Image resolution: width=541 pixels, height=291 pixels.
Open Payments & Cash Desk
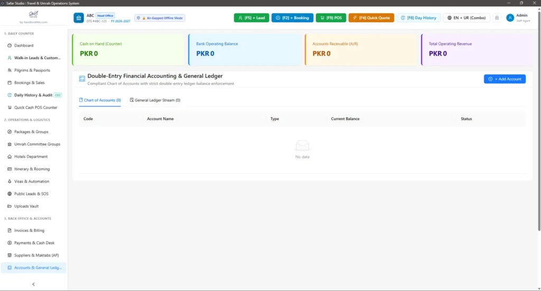point(34,243)
